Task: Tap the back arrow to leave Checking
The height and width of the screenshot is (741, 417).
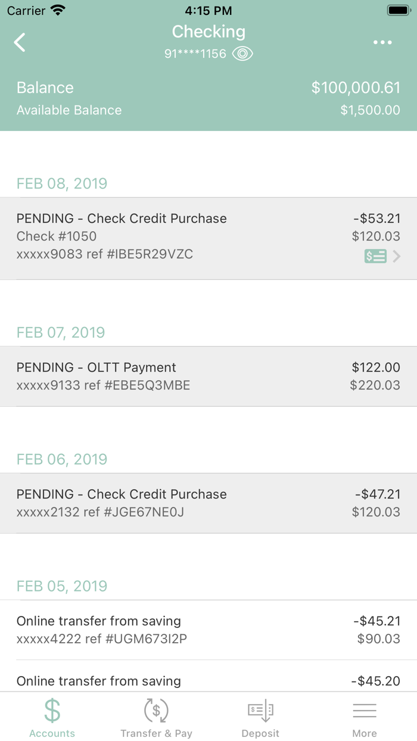Action: pos(19,42)
